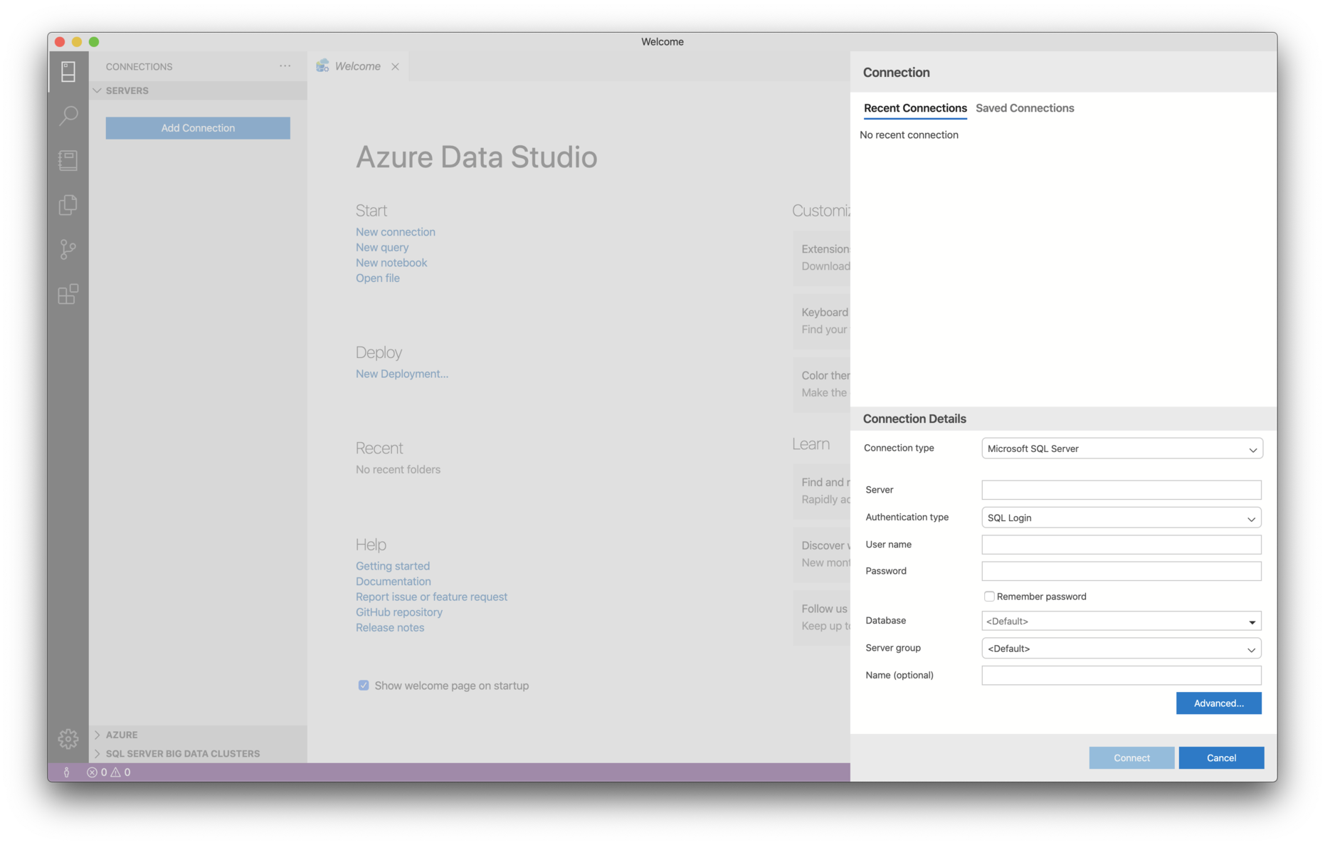Open the Release notes link
The height and width of the screenshot is (845, 1325).
click(390, 627)
